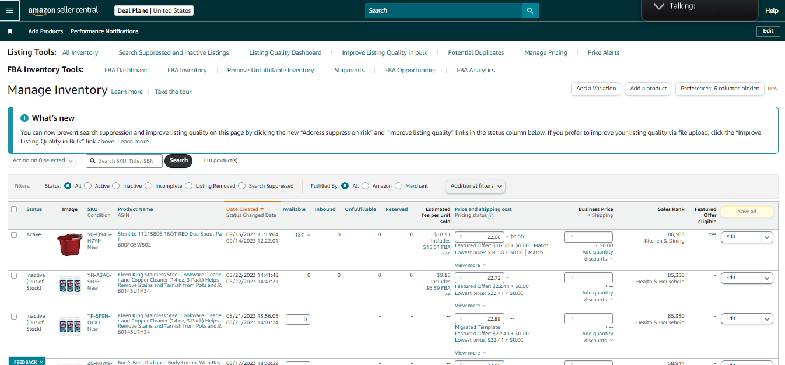Viewport: 785px width, 365px height.
Task: Open Search Suppressed and Inactive Listings
Action: [x=174, y=52]
